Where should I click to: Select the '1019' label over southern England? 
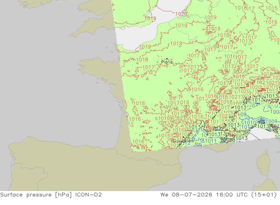[150, 18]
